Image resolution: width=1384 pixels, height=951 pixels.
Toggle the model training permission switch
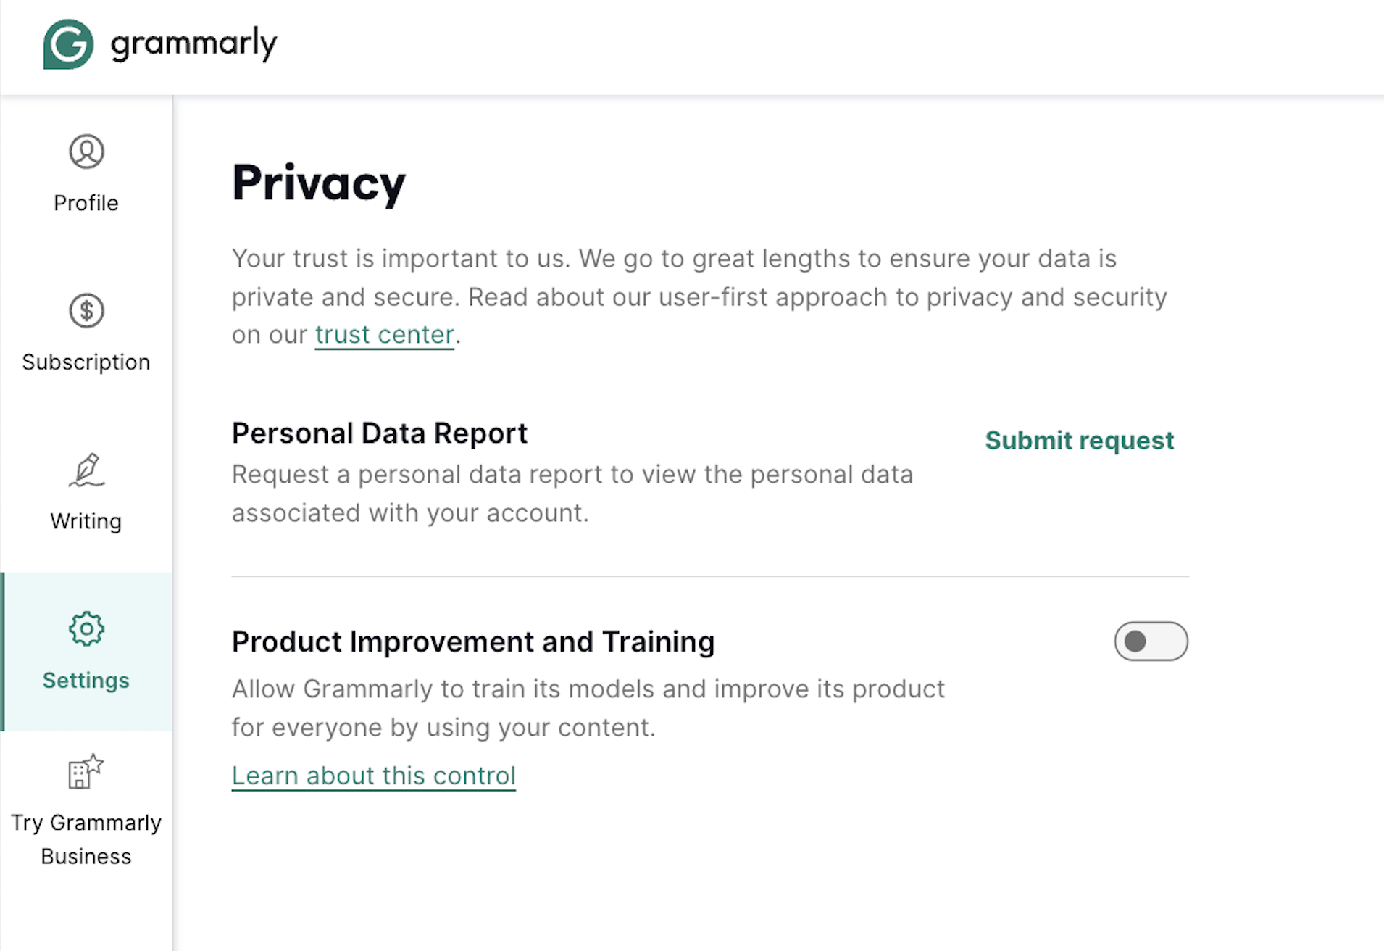pos(1151,641)
